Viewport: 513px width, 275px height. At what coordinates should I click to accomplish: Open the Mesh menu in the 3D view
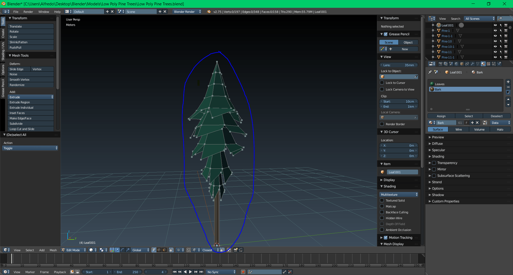point(53,250)
